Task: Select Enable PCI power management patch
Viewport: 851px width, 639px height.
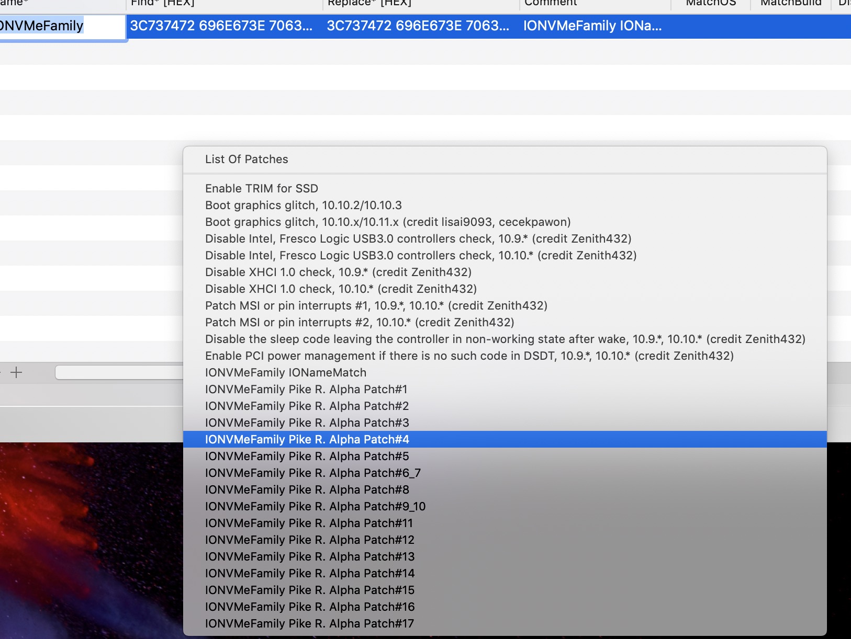Action: pos(469,356)
